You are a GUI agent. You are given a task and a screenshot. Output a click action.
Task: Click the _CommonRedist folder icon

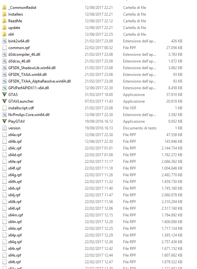click(4, 8)
